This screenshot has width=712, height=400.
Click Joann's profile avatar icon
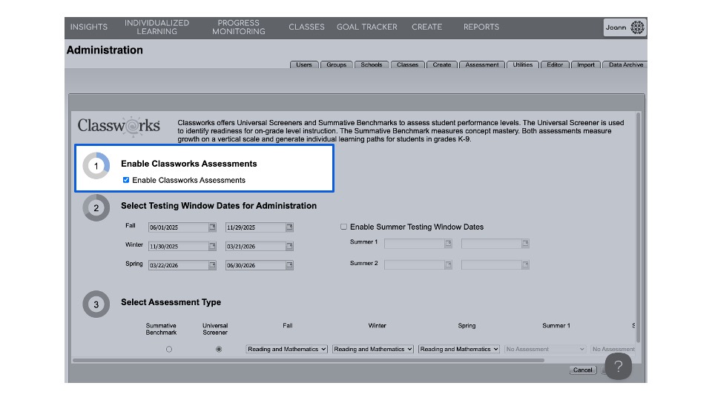click(637, 27)
